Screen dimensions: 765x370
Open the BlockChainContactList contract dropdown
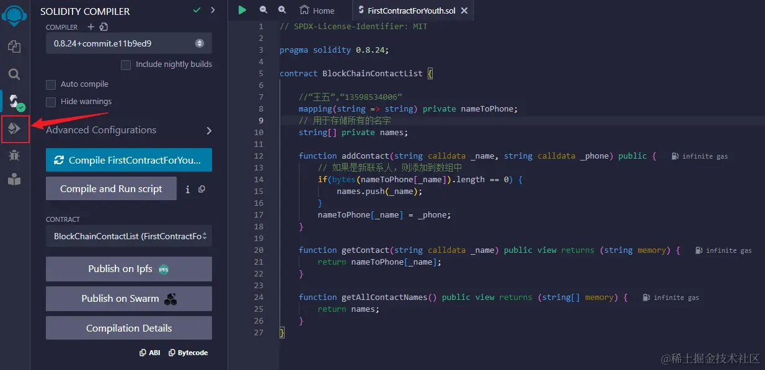(x=129, y=236)
